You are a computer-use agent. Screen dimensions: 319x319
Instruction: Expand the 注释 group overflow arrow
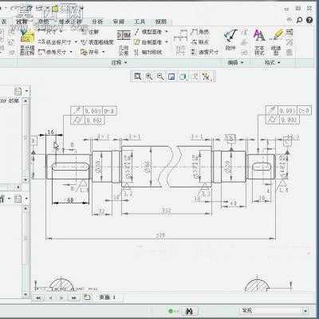pyautogui.click(x=125, y=63)
